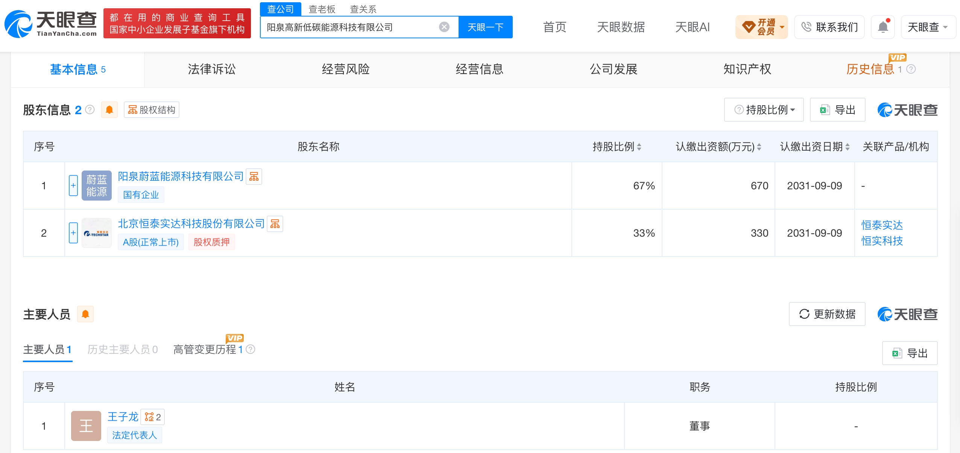The width and height of the screenshot is (960, 453).
Task: Select the 主要人员 1 sub-tab
Action: click(x=47, y=350)
